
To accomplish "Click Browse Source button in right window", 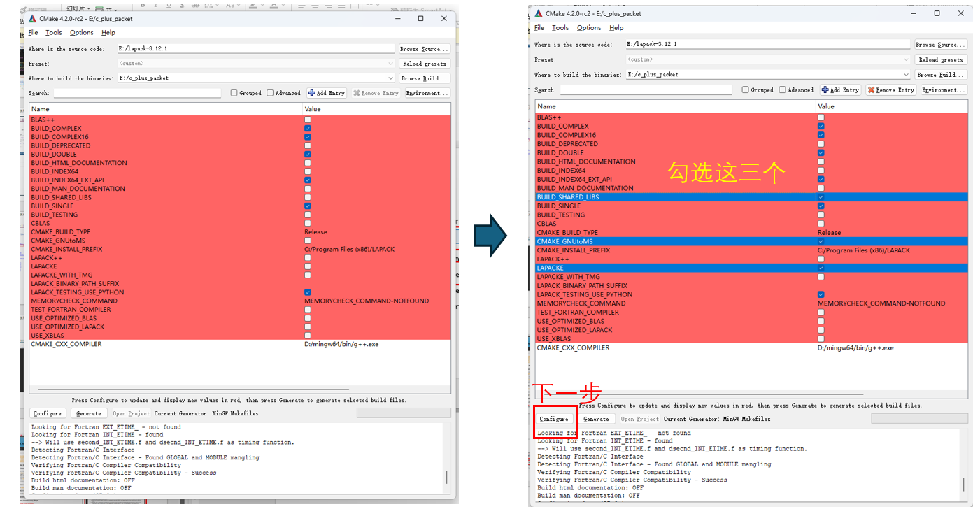I will tap(941, 45).
